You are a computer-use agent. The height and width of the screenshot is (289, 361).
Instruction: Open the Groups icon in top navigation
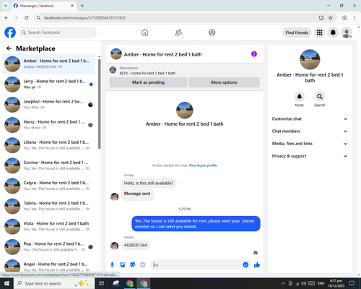click(212, 33)
